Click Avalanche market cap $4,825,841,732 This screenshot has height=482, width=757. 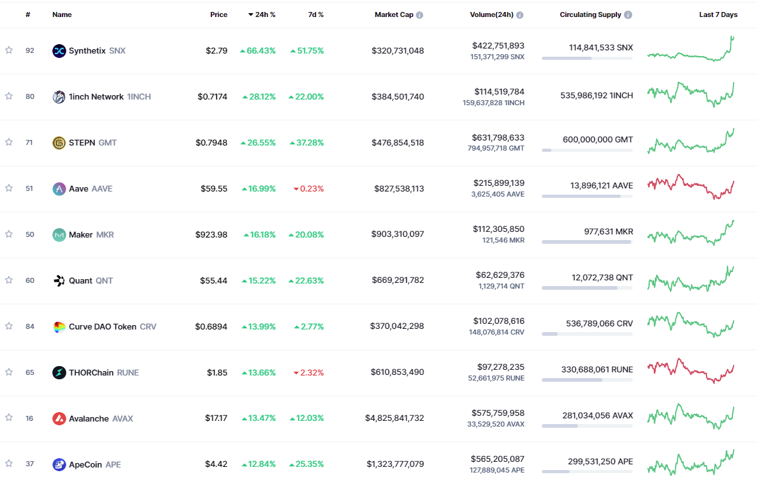[394, 418]
